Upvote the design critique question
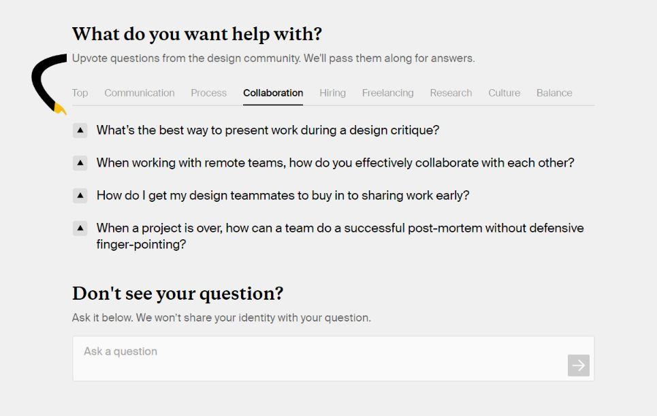The image size is (657, 416). click(x=80, y=130)
